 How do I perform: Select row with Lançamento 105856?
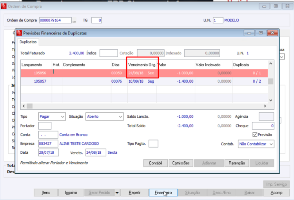pos(144,73)
